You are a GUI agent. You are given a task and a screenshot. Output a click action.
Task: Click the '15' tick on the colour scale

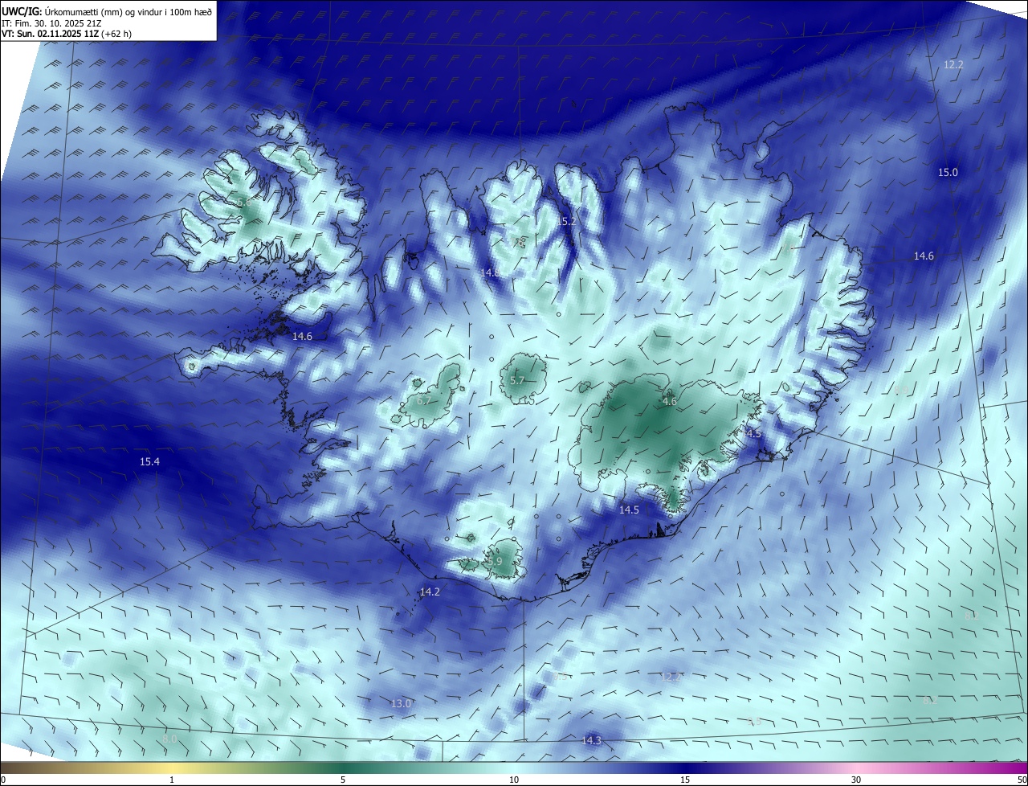coord(685,780)
